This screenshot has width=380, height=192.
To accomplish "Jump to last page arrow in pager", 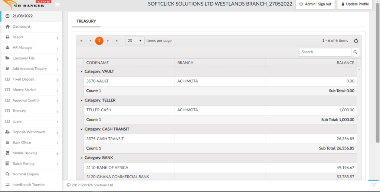I will point(117,41).
